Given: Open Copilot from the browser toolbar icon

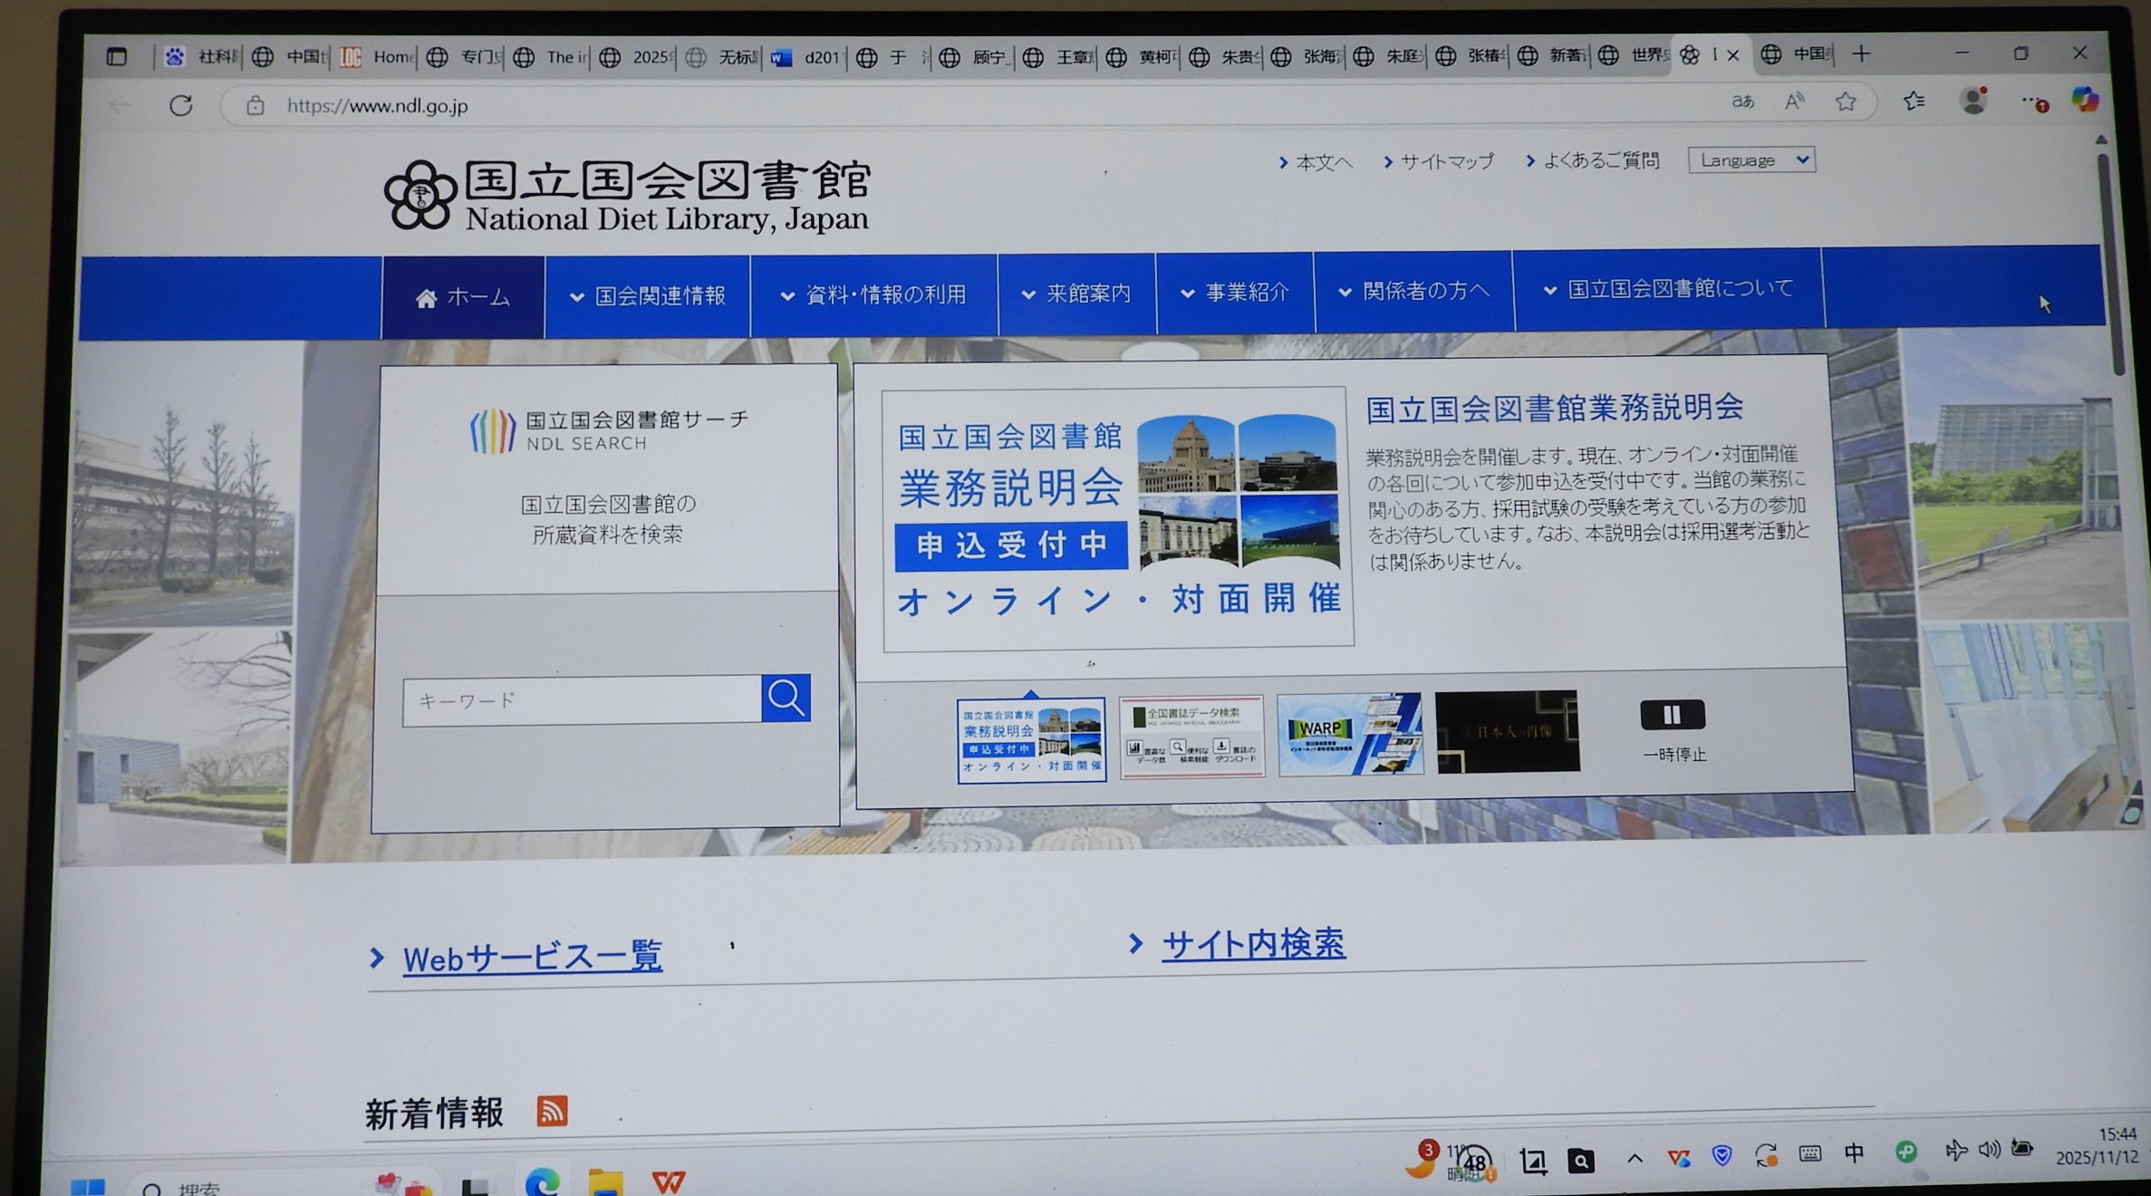Looking at the screenshot, I should tap(2086, 101).
